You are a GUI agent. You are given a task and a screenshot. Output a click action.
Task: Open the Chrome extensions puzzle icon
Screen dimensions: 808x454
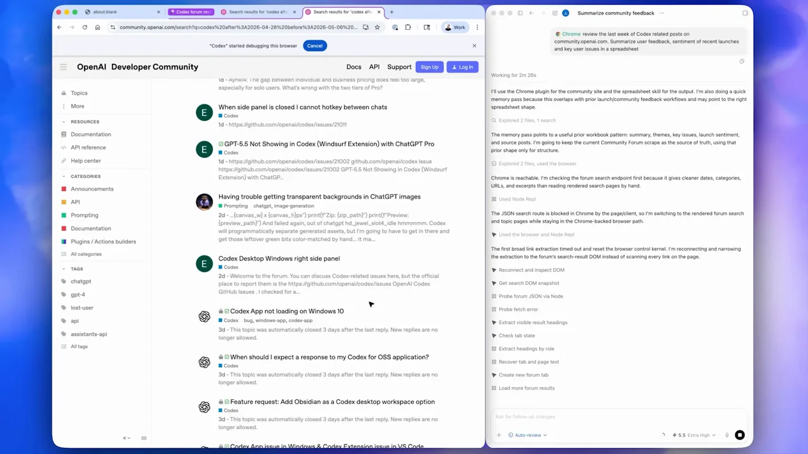coord(408,27)
